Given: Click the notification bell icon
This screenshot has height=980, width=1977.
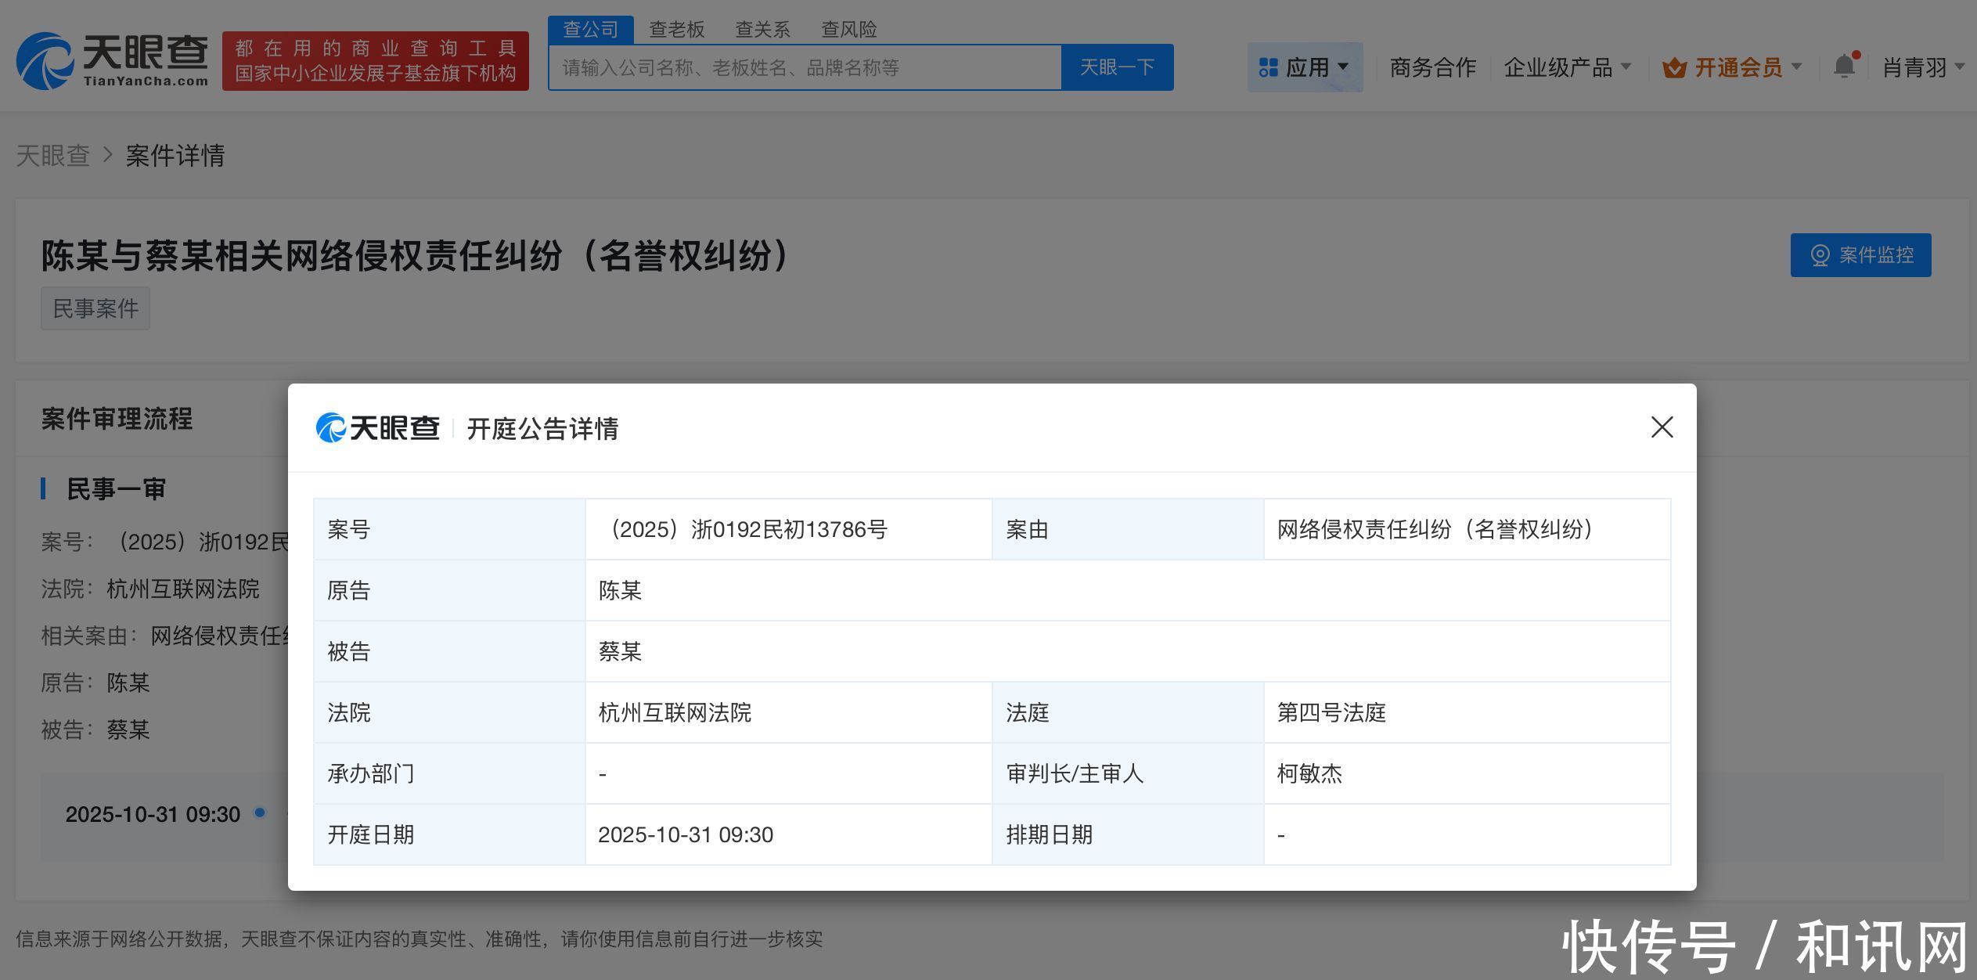Looking at the screenshot, I should pyautogui.click(x=1845, y=67).
